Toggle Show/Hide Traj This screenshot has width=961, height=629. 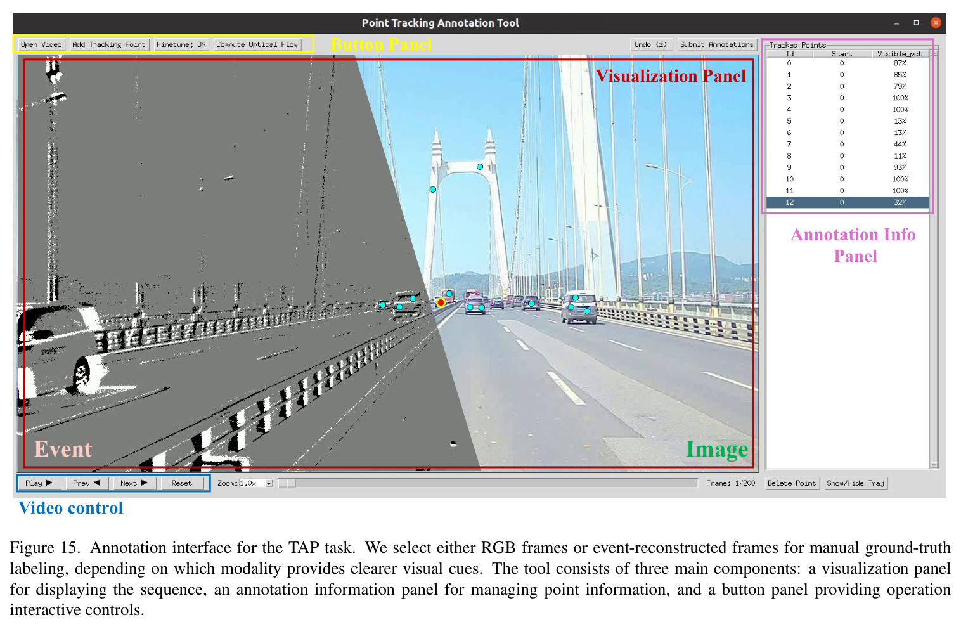856,483
